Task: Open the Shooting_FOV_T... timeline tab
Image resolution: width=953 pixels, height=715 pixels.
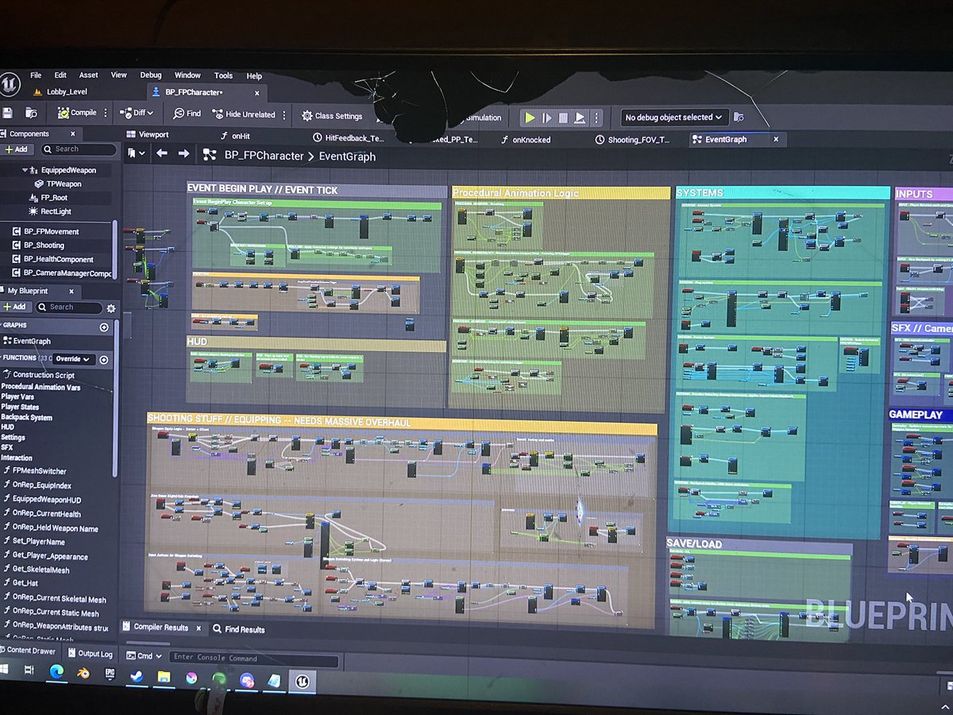Action: [632, 139]
